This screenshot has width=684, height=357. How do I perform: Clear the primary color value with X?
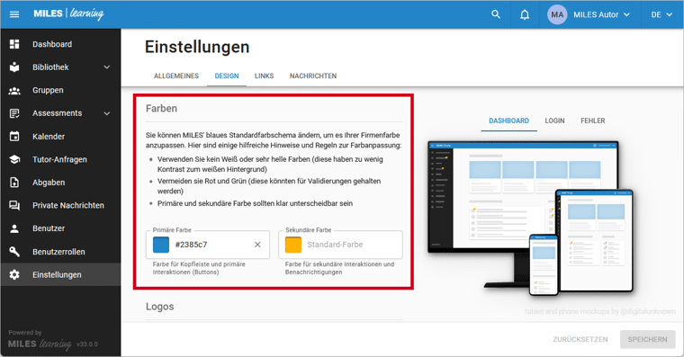pos(257,245)
